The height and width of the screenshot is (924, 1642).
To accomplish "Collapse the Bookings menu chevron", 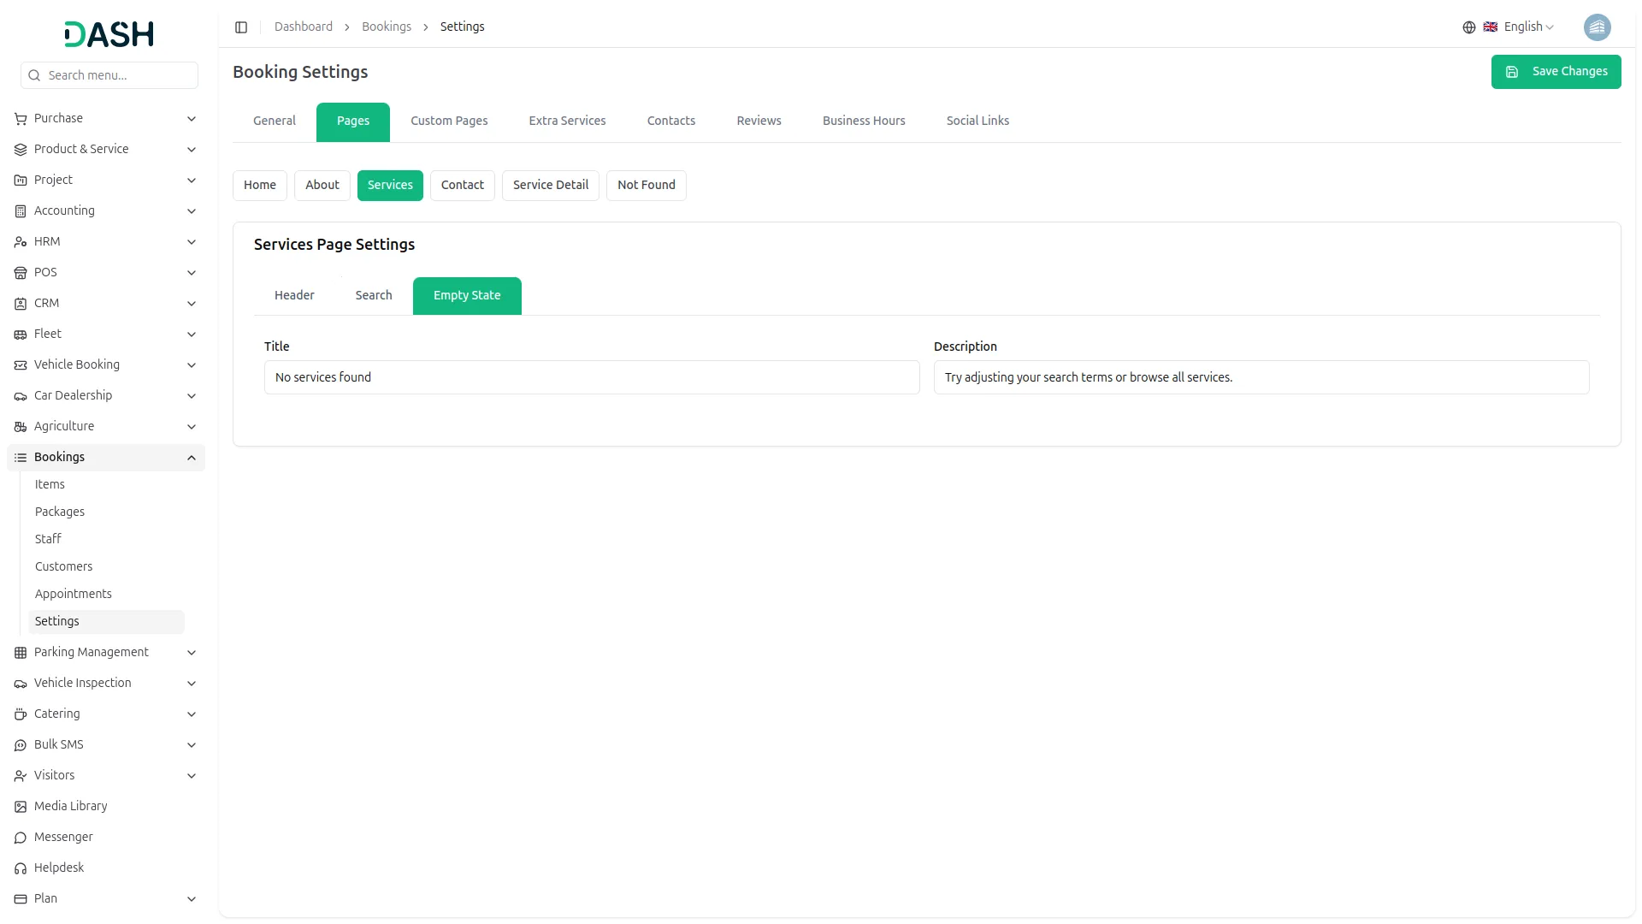I will pos(192,458).
